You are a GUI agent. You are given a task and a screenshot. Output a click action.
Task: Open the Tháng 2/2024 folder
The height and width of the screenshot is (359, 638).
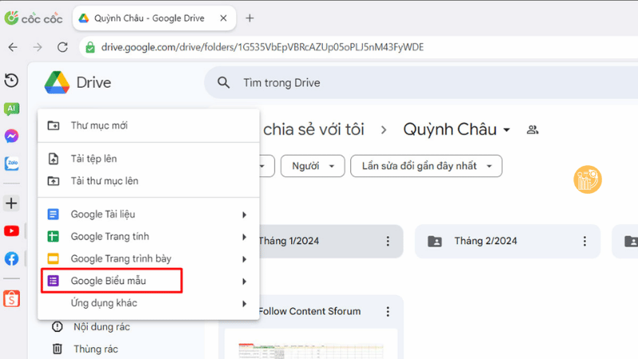pyautogui.click(x=507, y=241)
